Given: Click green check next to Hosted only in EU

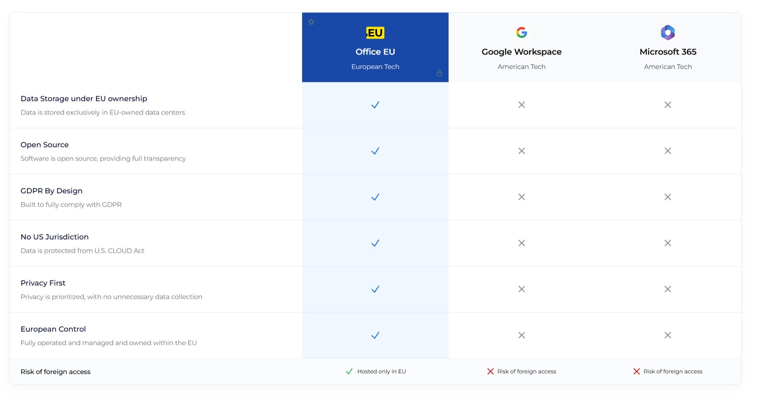Looking at the screenshot, I should [x=349, y=371].
